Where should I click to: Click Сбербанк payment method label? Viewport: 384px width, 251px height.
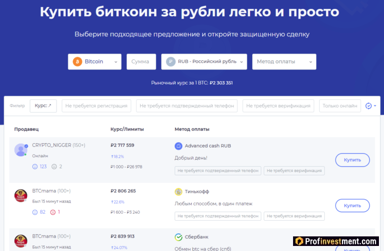pos(197,237)
